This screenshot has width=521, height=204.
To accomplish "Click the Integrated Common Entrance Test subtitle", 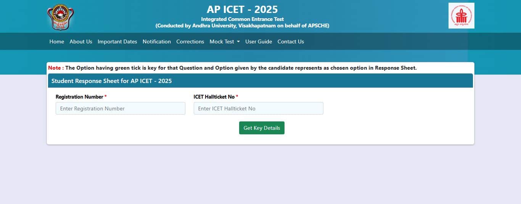I will click(243, 19).
